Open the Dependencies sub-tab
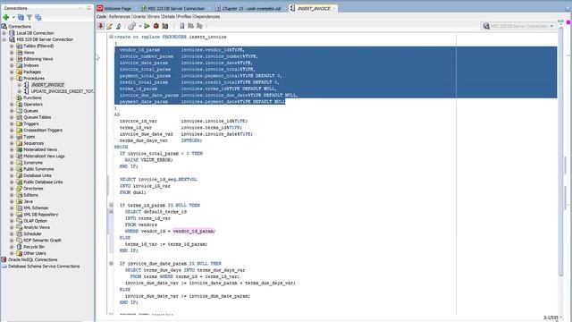Viewport: 572px width, 322px height. tap(206, 17)
